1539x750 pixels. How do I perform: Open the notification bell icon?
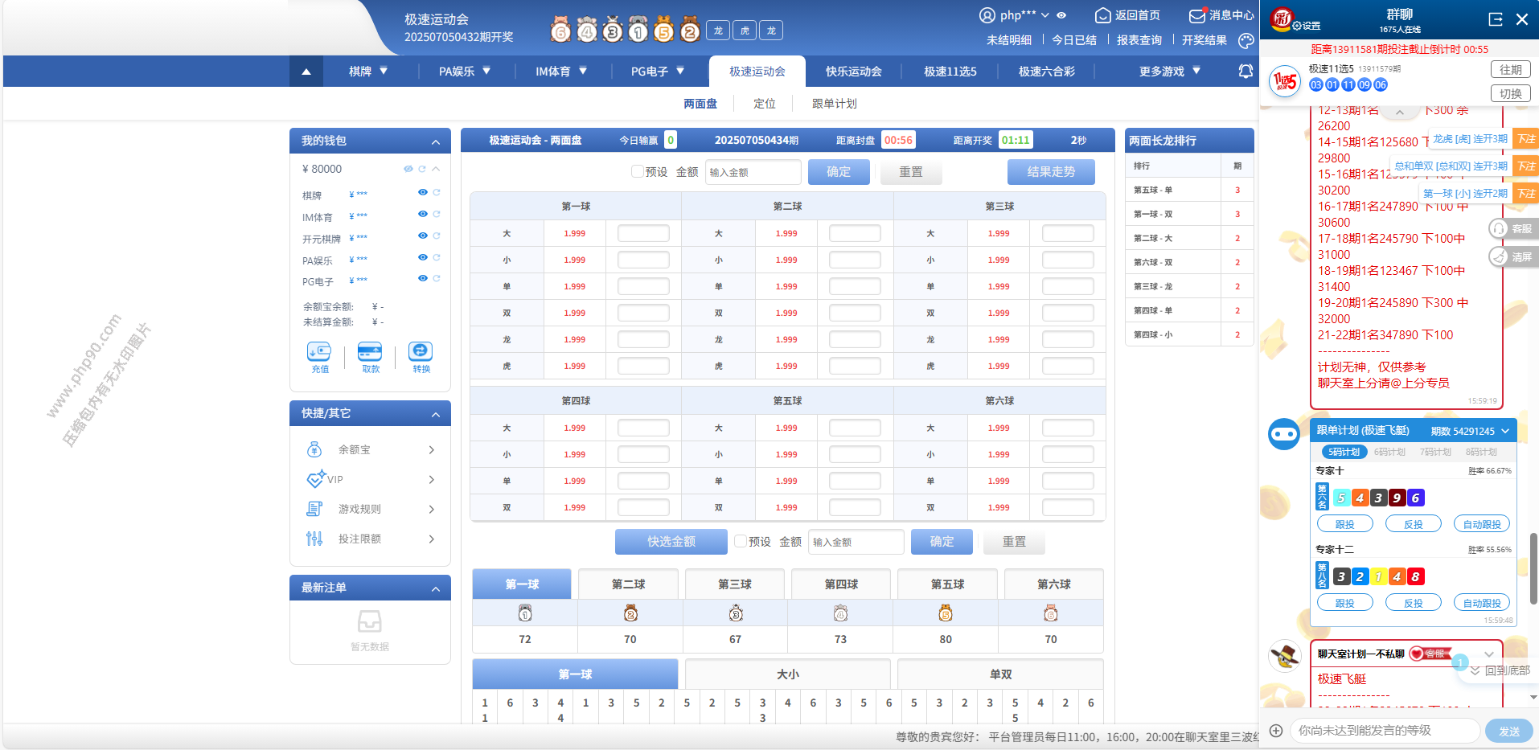1246,72
